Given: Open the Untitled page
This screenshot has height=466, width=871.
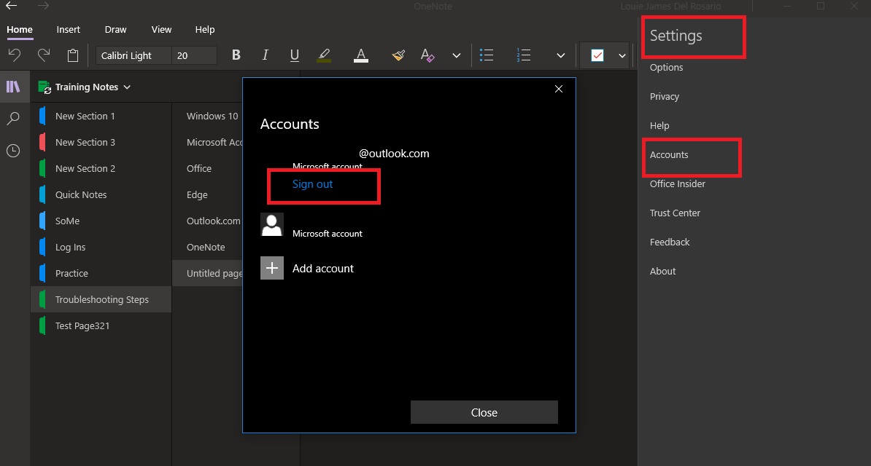Looking at the screenshot, I should click(x=208, y=273).
